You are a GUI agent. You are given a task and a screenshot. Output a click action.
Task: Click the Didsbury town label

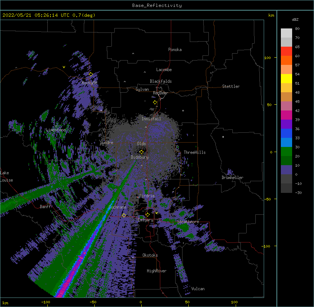click(140, 157)
